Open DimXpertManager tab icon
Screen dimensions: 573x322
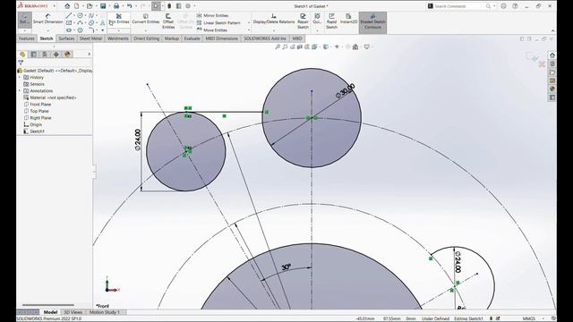tap(56, 54)
